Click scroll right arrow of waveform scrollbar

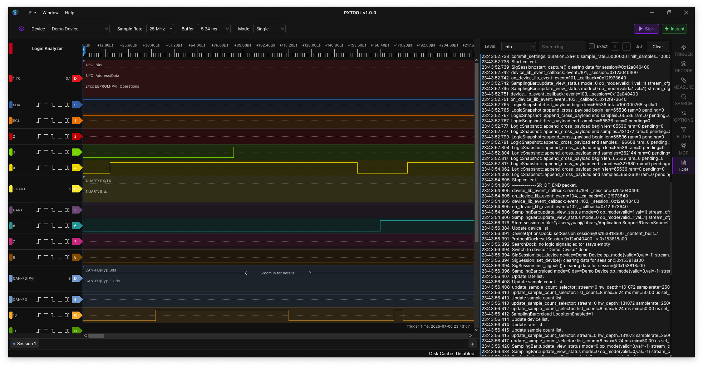471,336
